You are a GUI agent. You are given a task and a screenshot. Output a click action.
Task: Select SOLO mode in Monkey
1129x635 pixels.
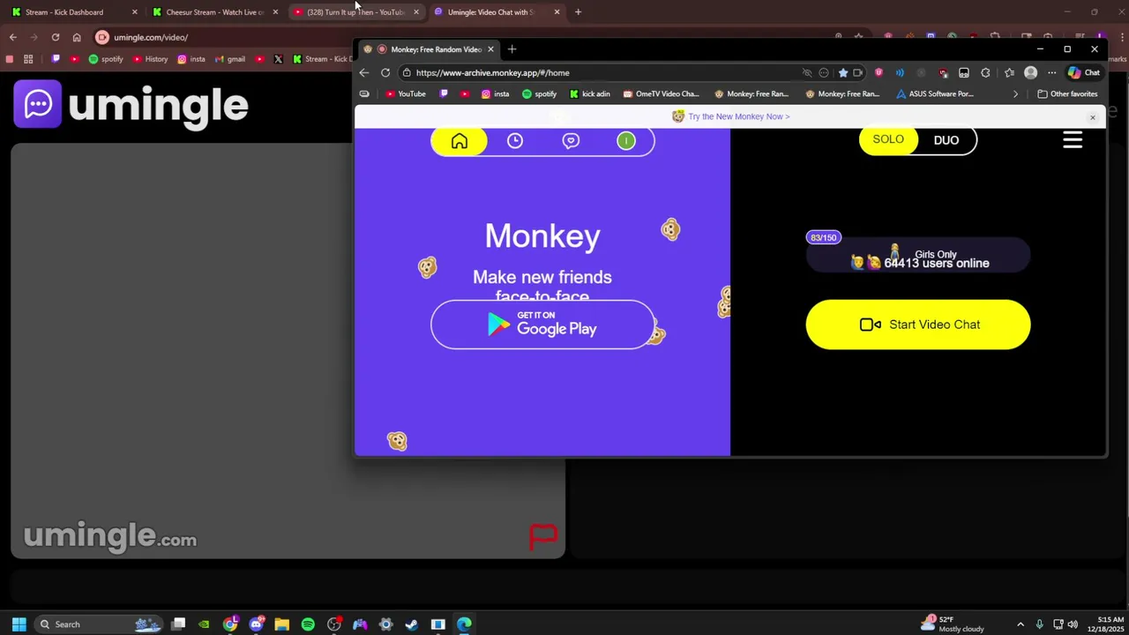tap(888, 139)
